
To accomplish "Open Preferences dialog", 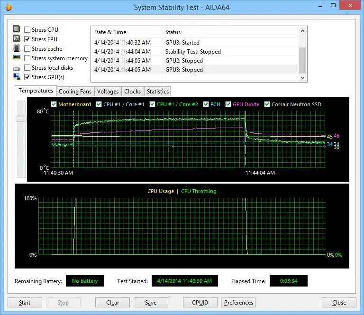I will click(239, 303).
